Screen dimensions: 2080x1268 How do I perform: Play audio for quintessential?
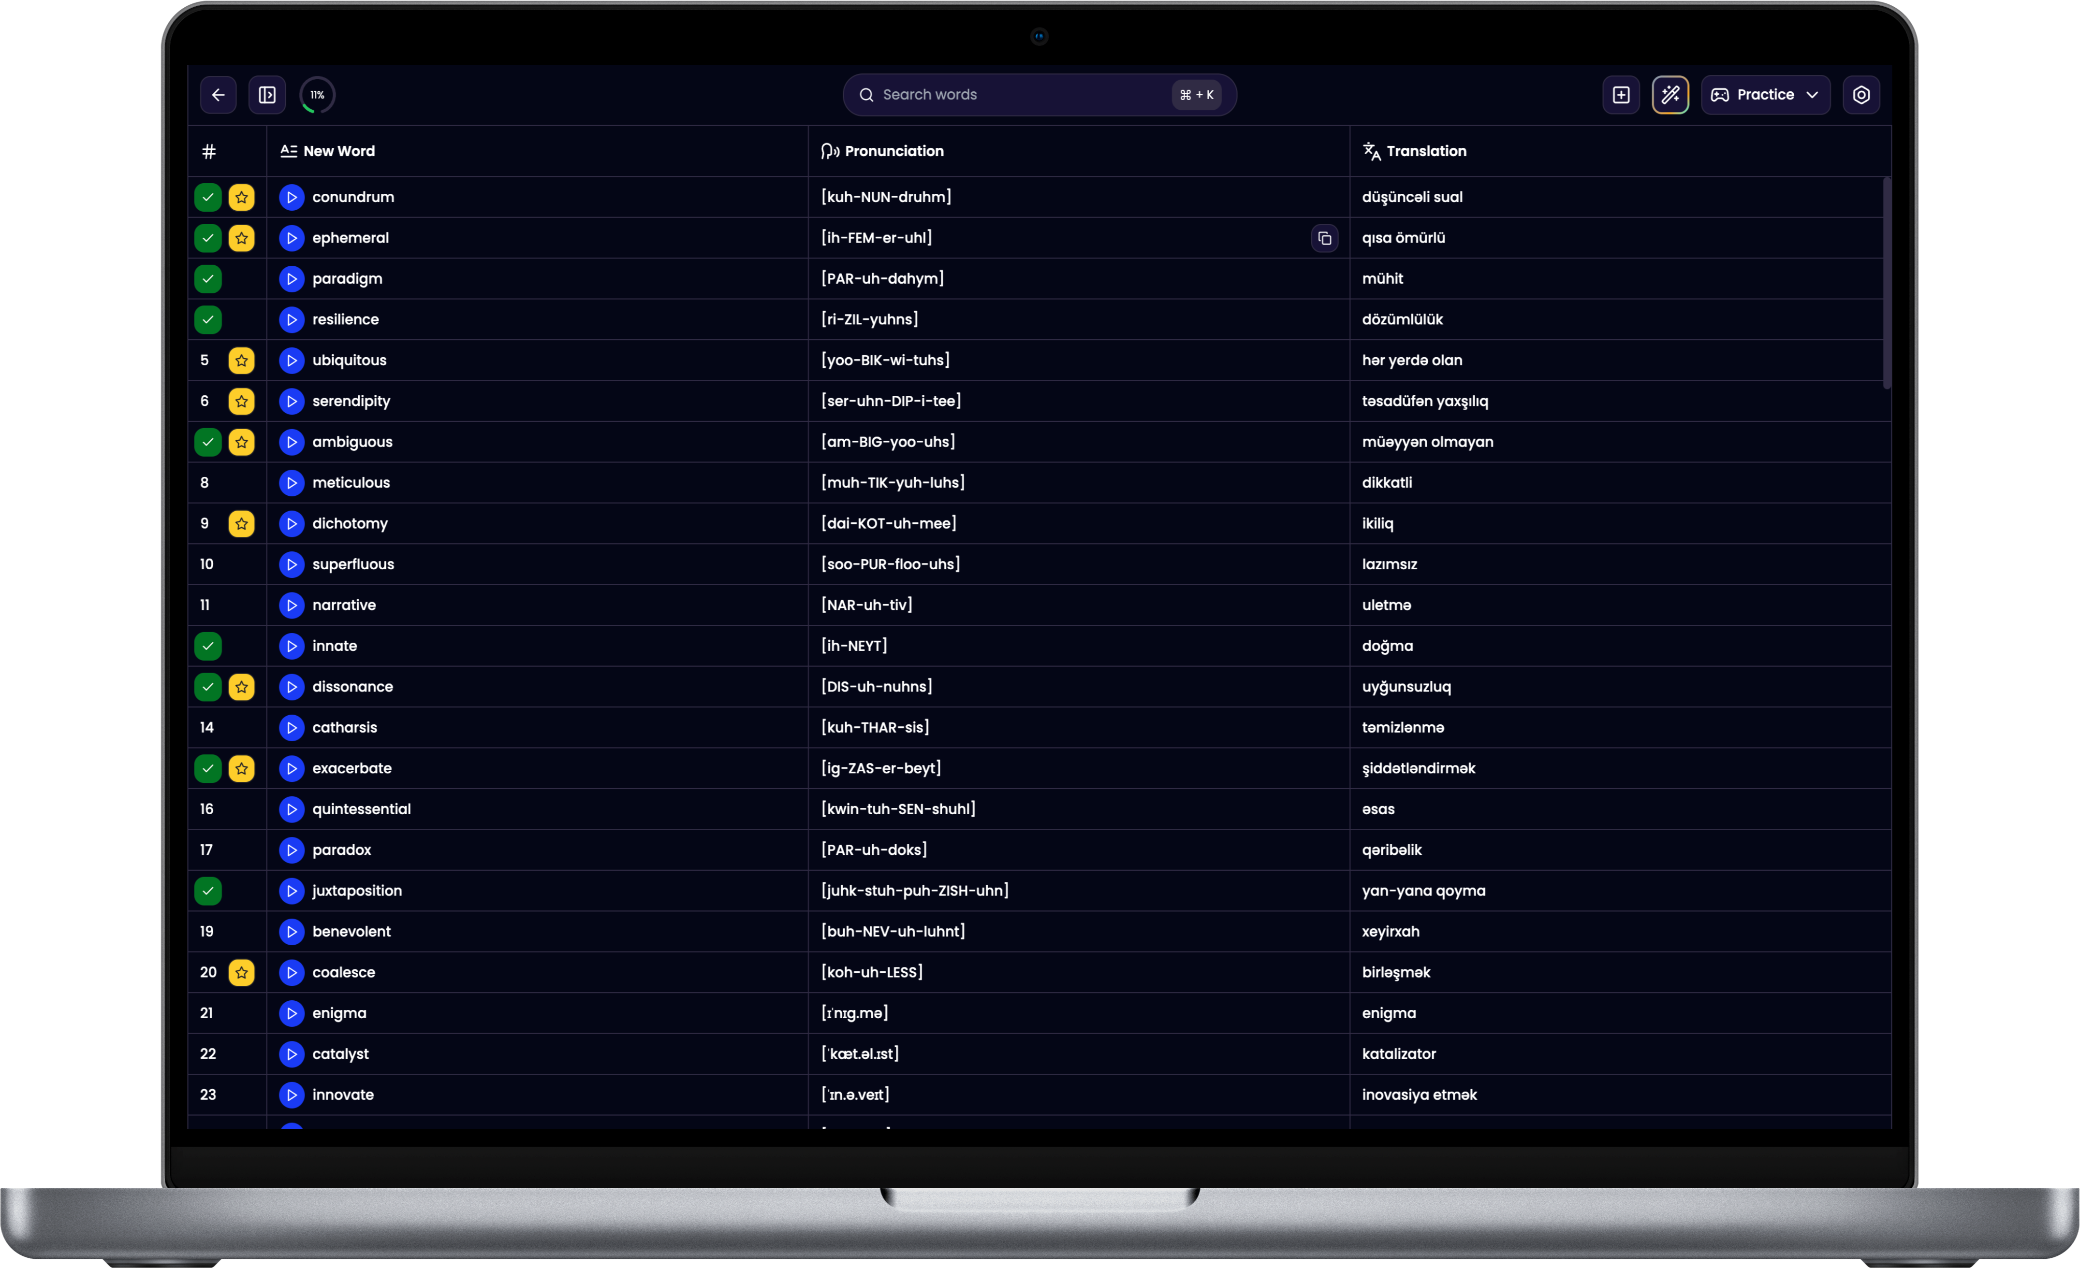291,809
